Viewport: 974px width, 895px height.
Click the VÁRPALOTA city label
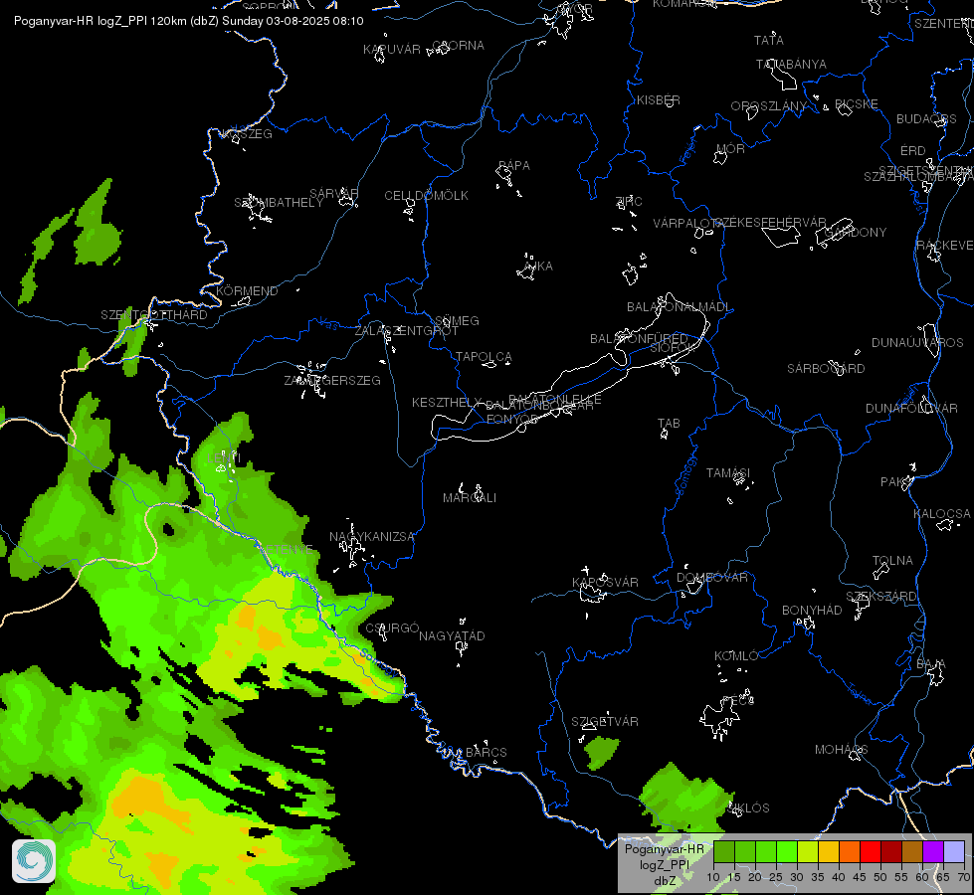pos(687,224)
